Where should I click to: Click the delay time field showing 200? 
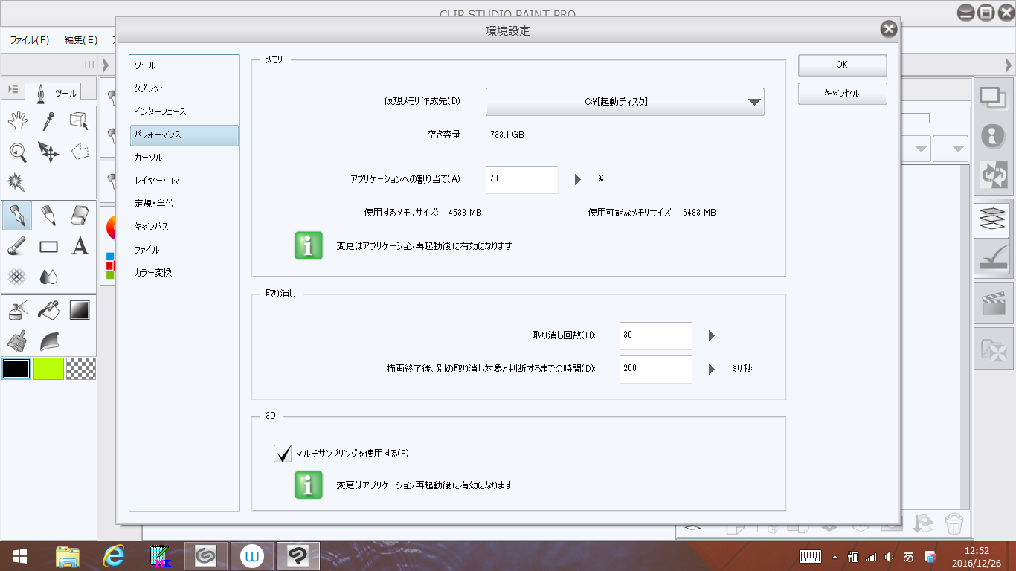[655, 369]
